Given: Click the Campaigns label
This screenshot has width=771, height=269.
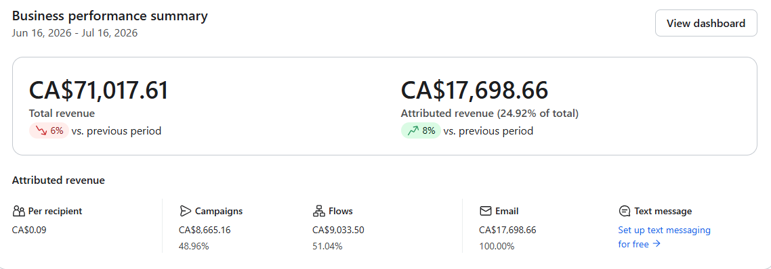Looking at the screenshot, I should click(x=219, y=211).
